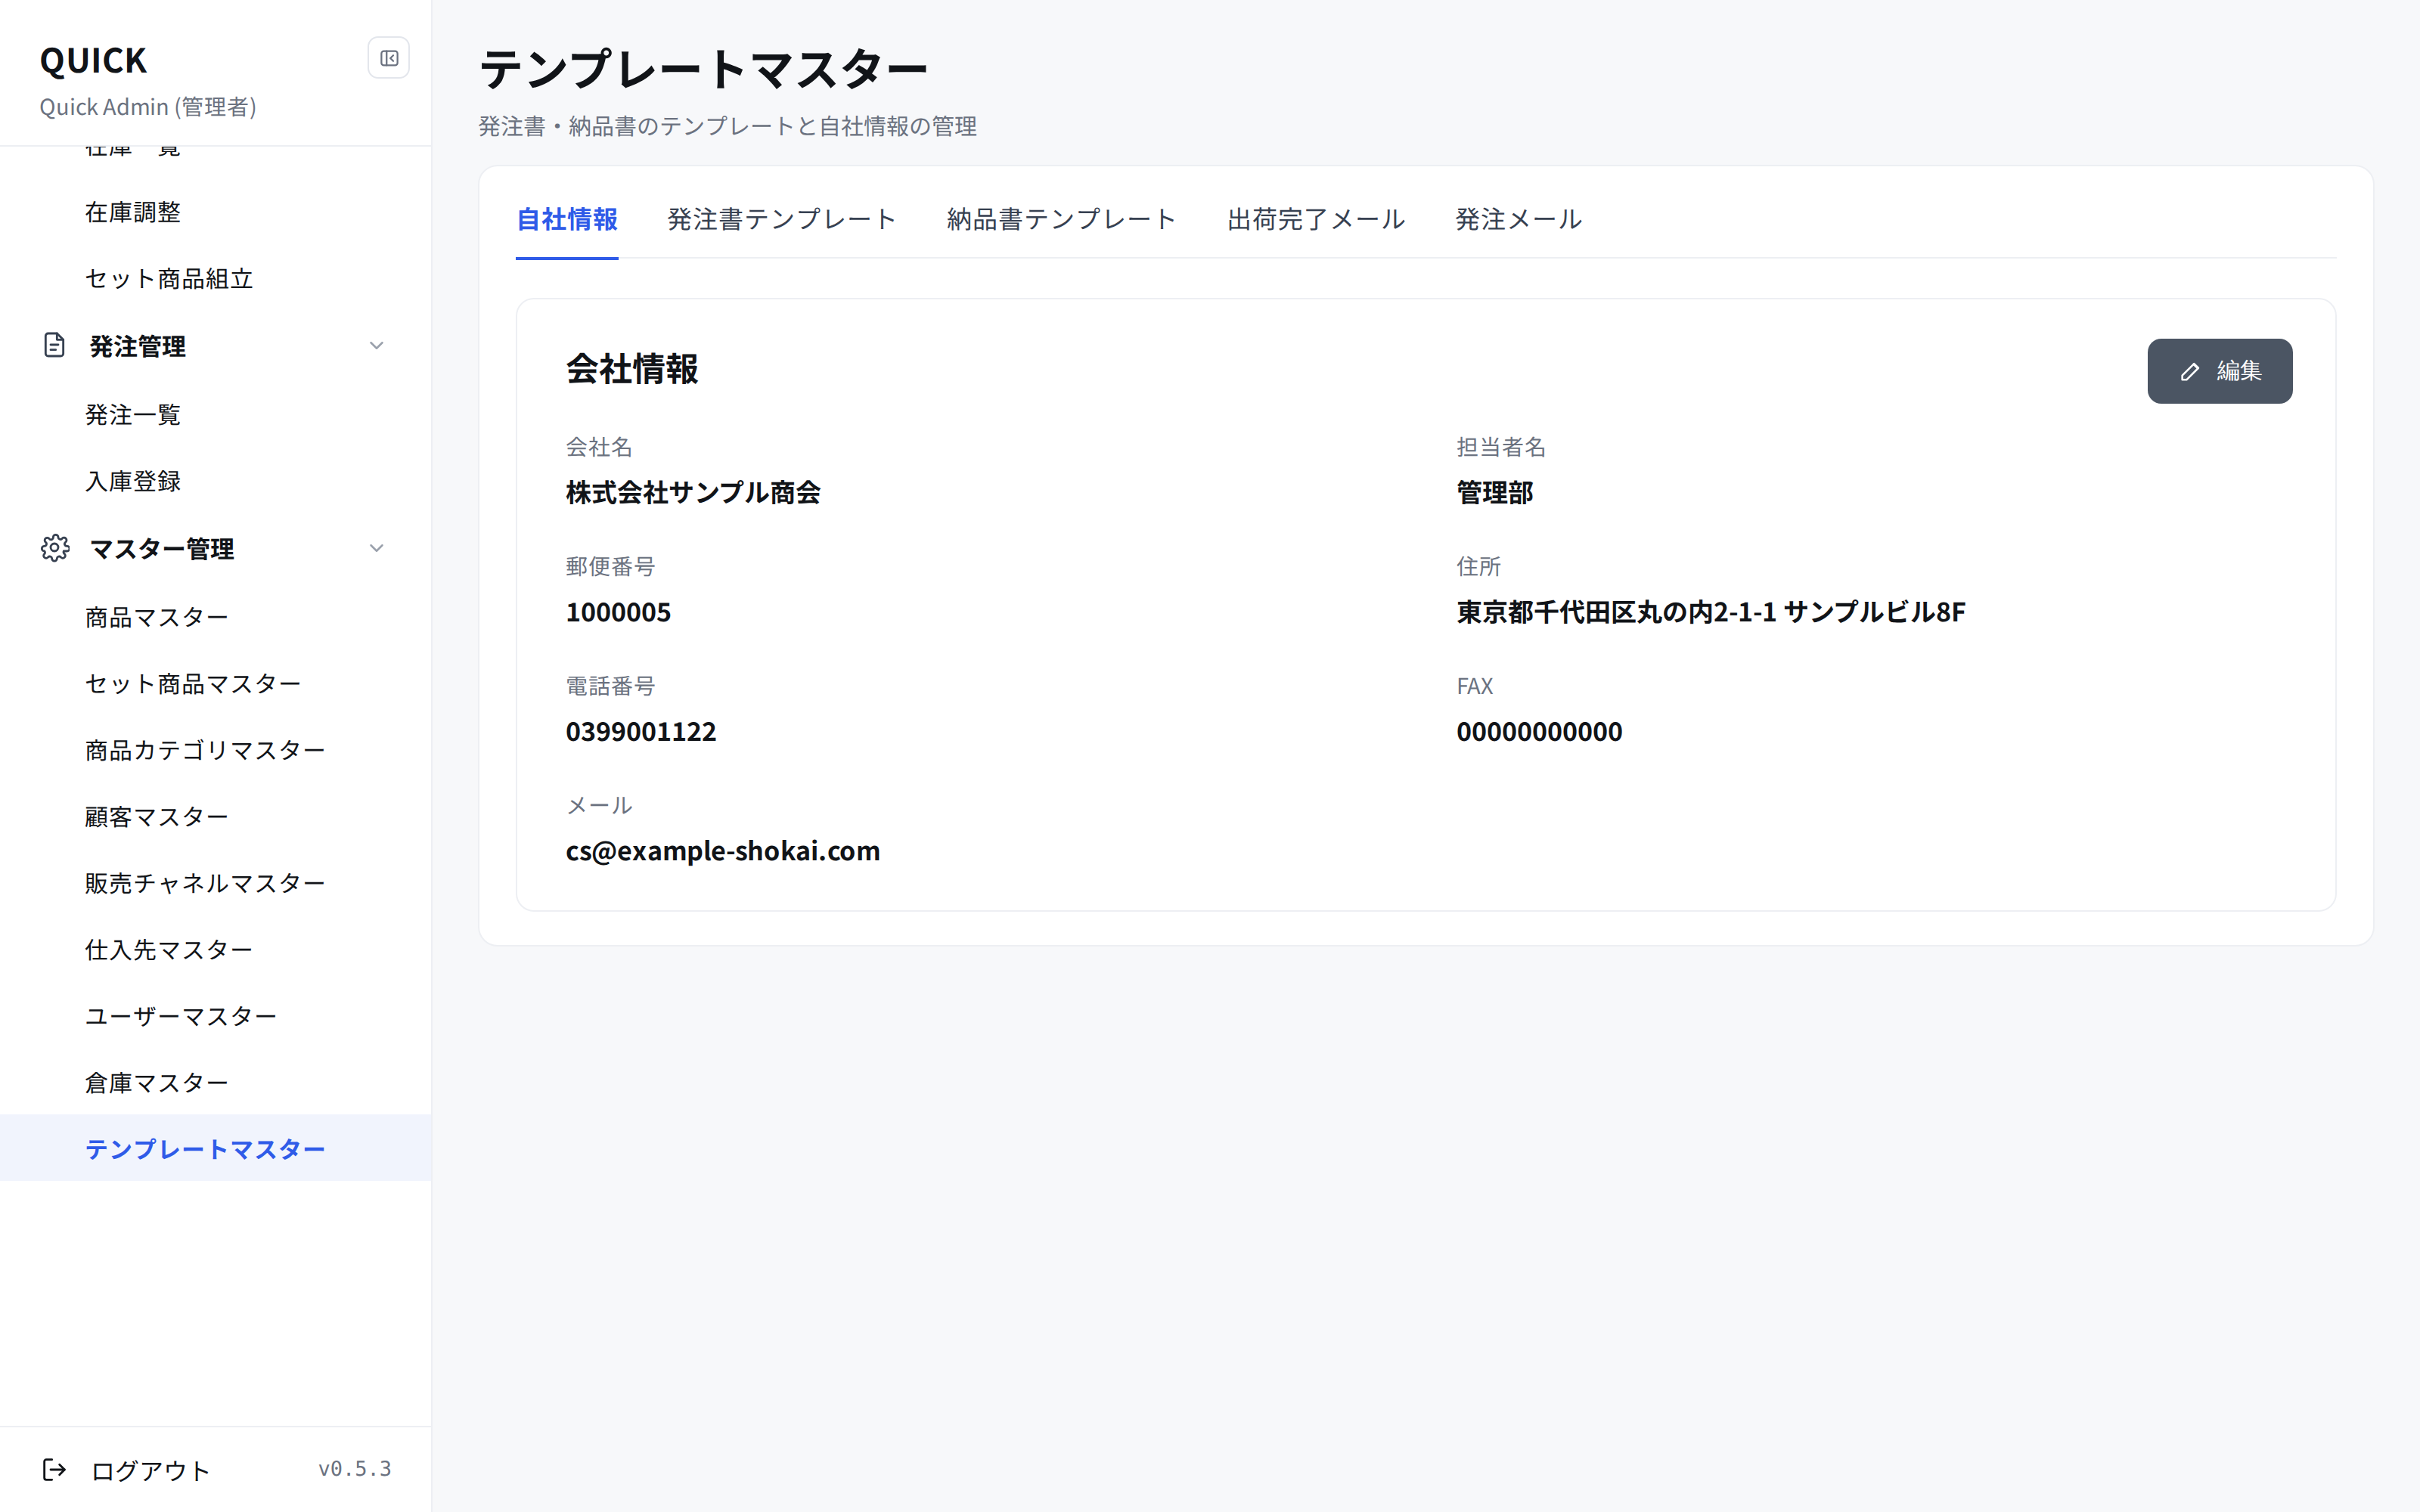
Task: Go to 顧客マスター
Action: 216,817
